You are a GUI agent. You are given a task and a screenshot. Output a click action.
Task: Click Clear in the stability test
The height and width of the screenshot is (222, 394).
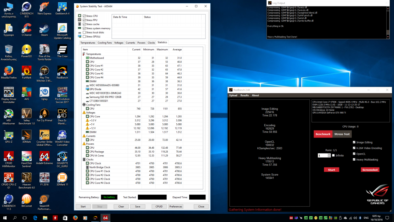click(121, 207)
